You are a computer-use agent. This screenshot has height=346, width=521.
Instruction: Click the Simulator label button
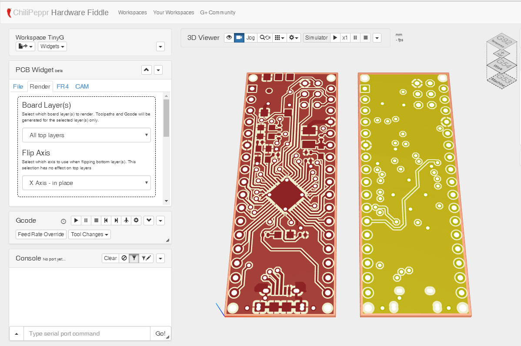(316, 37)
